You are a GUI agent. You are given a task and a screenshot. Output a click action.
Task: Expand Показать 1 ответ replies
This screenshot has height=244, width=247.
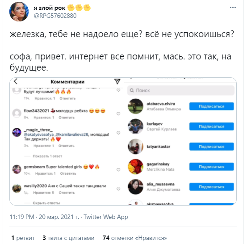click(x=47, y=156)
